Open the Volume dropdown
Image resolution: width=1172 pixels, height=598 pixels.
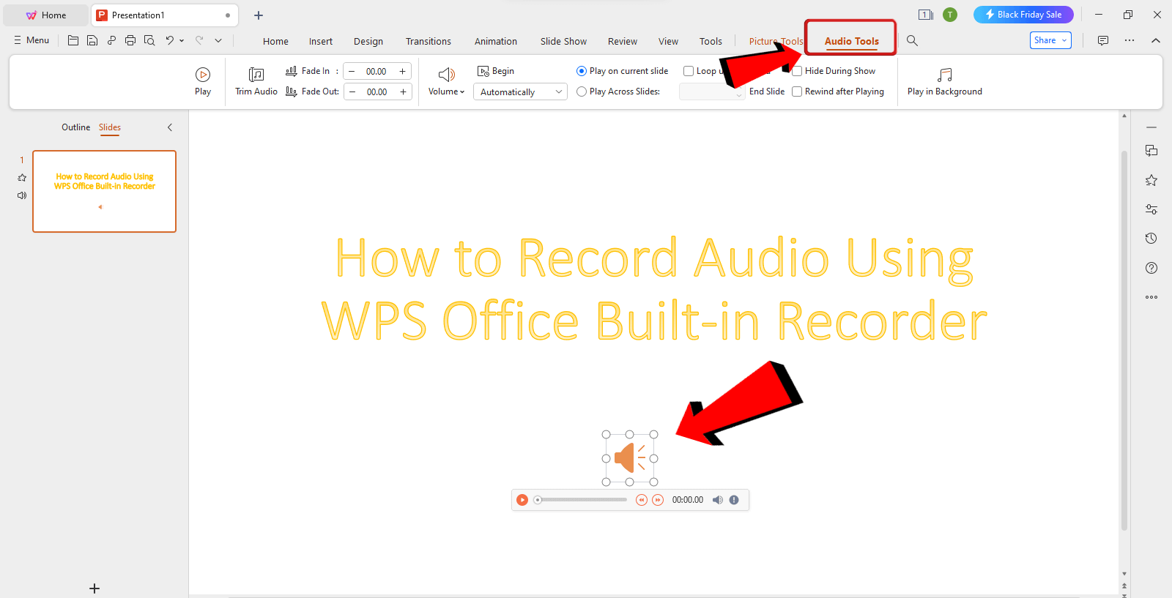click(x=446, y=81)
